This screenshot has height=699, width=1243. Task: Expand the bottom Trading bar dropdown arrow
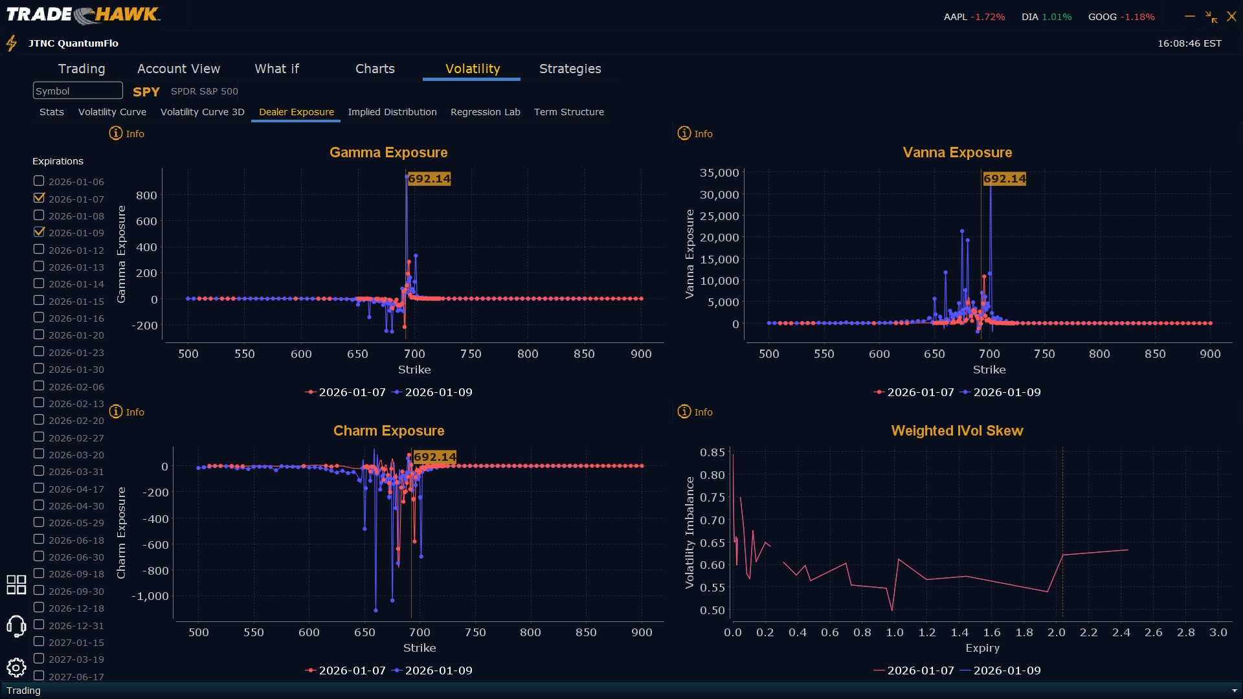pos(1234,691)
